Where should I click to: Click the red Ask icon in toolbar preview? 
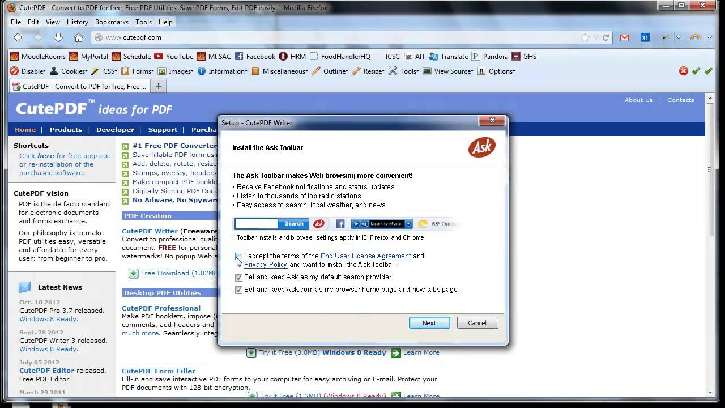click(x=319, y=224)
